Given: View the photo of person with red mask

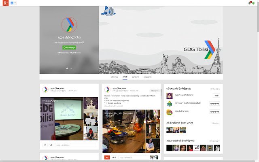Looking at the screenshot, I should [91, 133].
